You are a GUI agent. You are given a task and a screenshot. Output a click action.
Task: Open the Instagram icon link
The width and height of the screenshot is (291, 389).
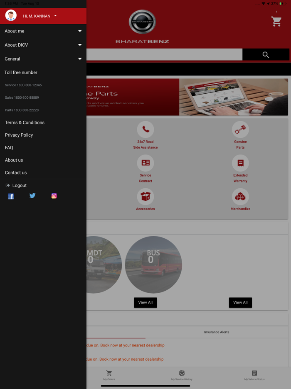[54, 196]
